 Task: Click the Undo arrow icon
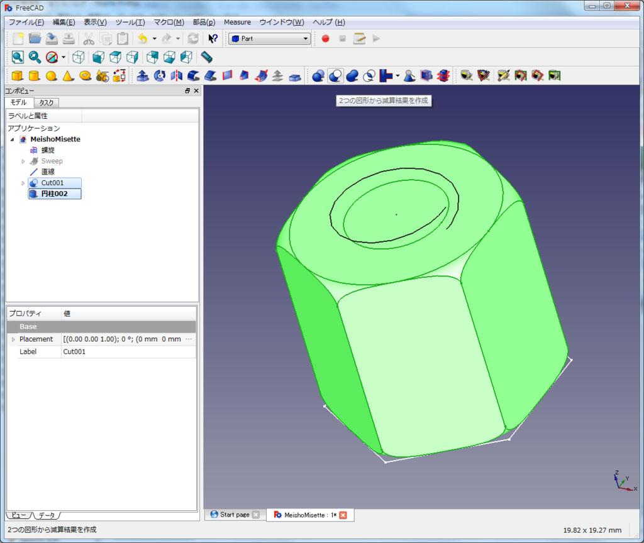tap(143, 38)
